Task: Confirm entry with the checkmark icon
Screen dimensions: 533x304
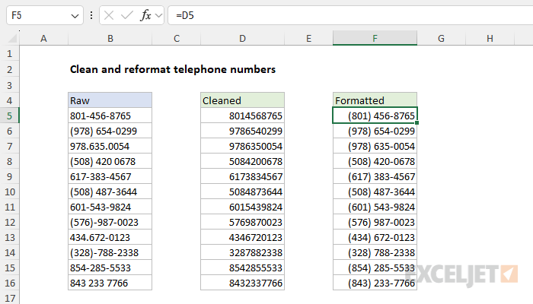Action: [127, 15]
